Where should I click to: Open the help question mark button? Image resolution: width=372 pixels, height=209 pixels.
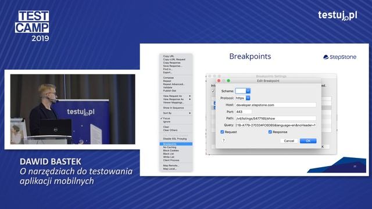tap(223, 140)
